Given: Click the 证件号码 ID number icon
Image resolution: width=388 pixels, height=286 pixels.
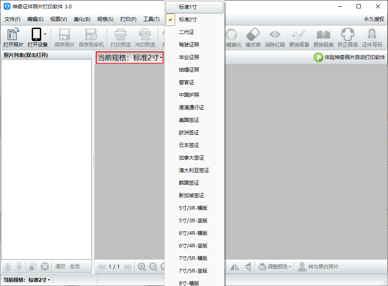Looking at the screenshot, I should 372,34.
